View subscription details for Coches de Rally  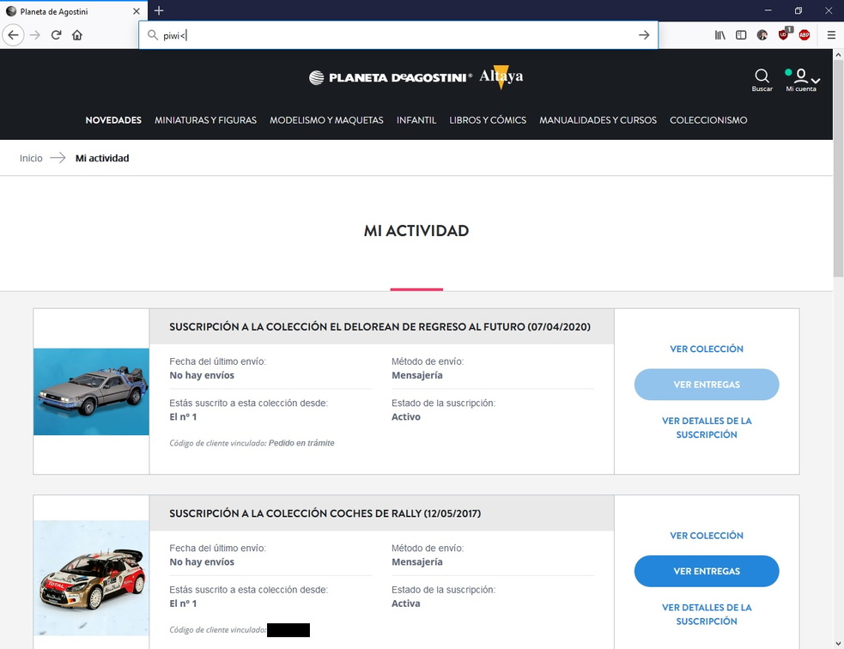707,614
